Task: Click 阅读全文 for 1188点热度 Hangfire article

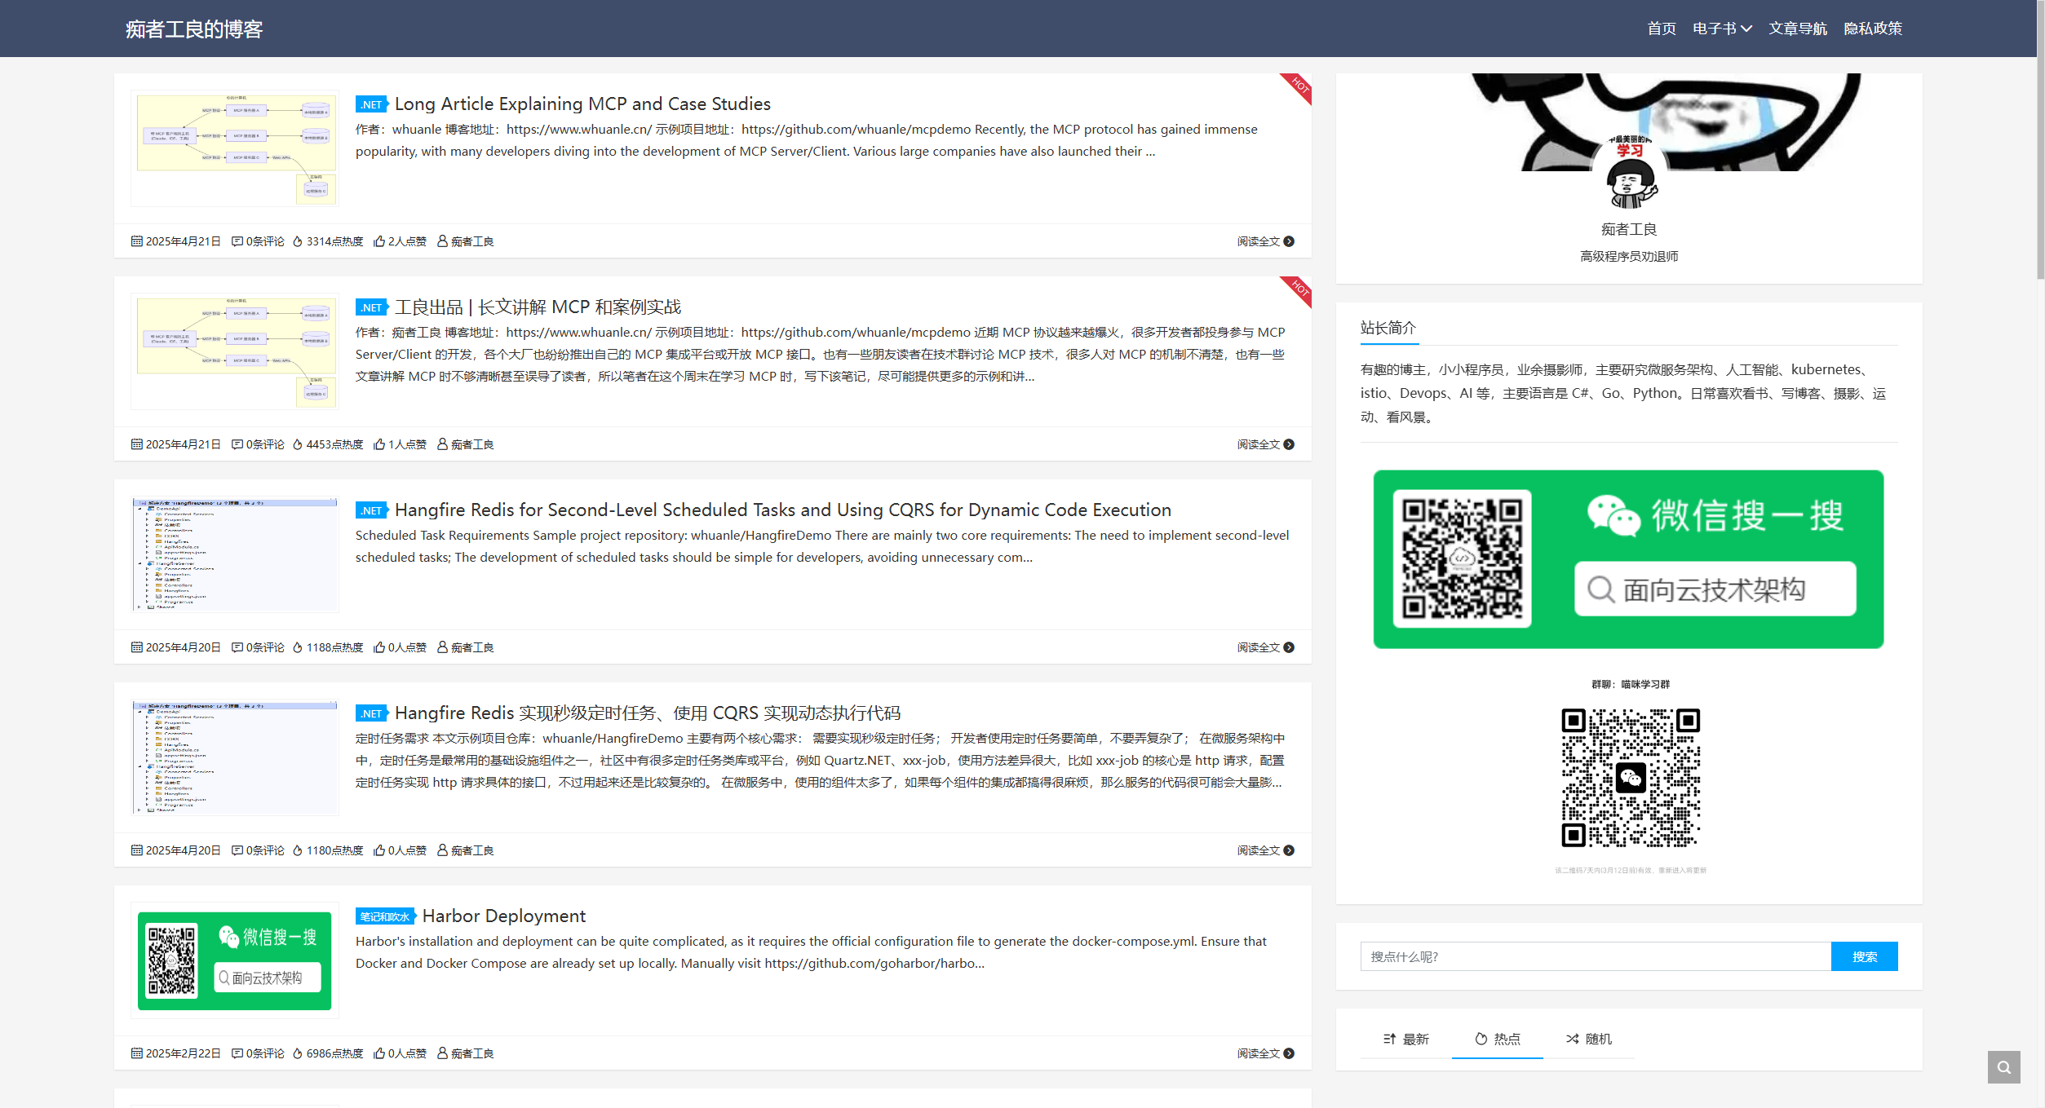Action: [x=1265, y=647]
